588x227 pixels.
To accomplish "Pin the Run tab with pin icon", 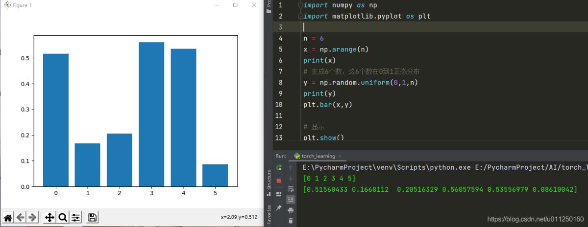I will pyautogui.click(x=279, y=208).
